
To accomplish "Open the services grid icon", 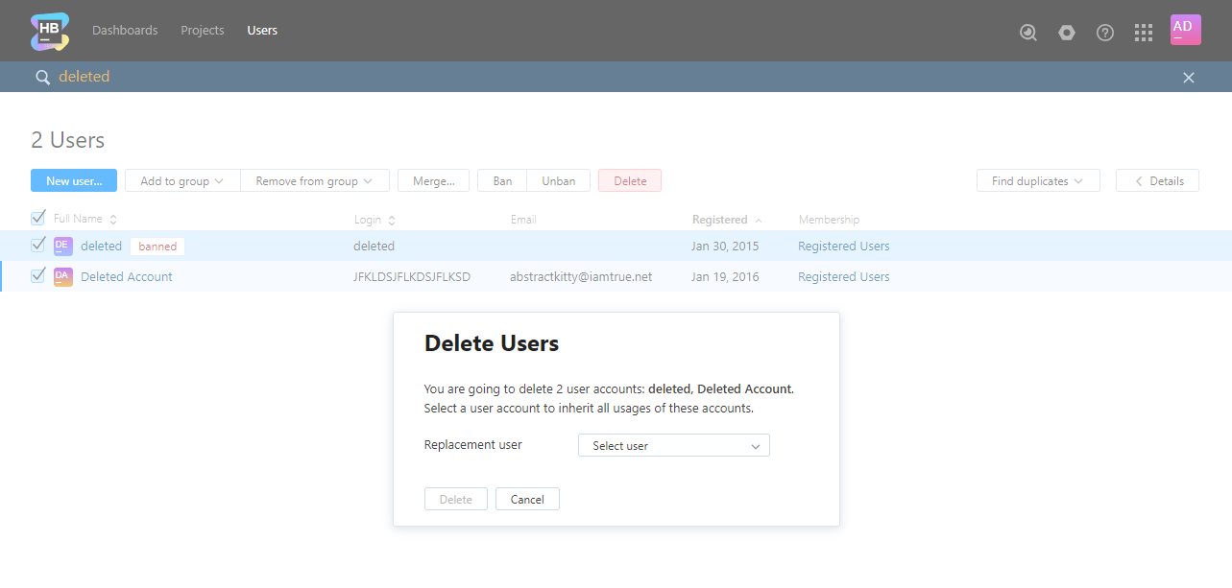I will click(x=1143, y=32).
